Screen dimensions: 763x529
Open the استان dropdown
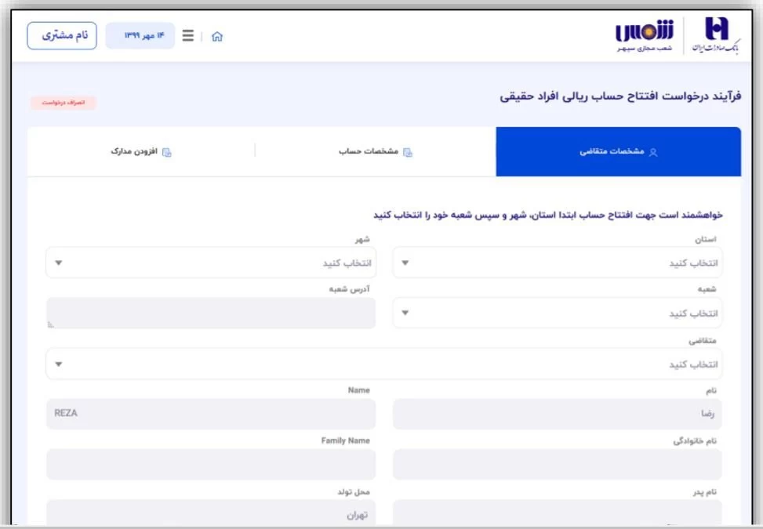click(558, 263)
